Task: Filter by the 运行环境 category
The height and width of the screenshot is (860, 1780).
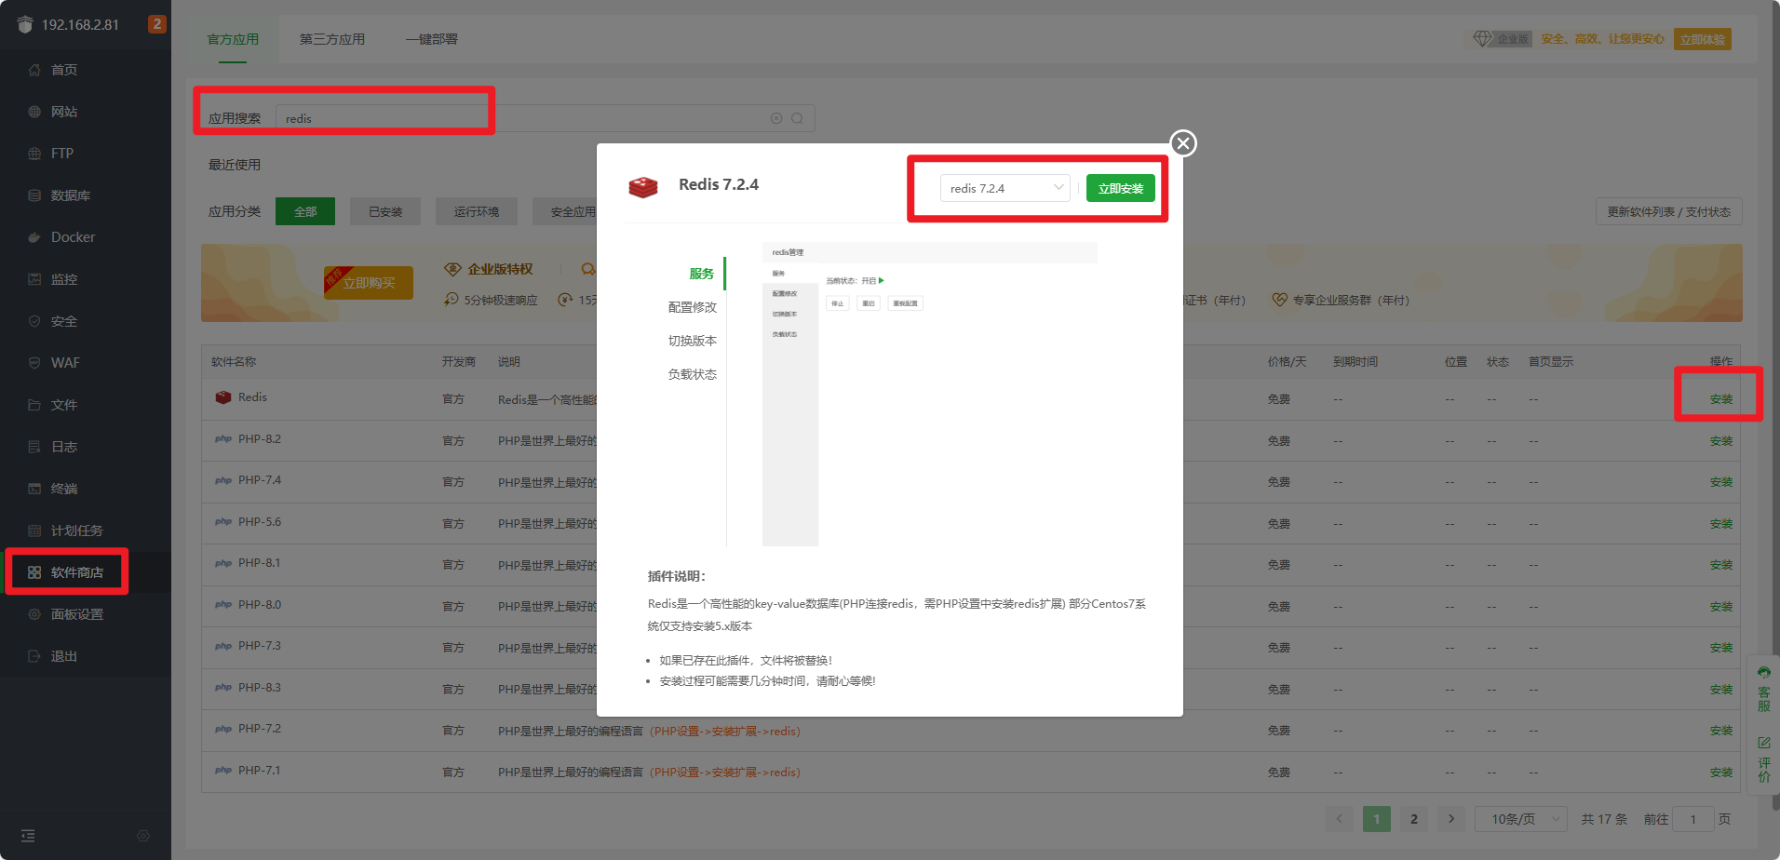Action: (x=477, y=211)
